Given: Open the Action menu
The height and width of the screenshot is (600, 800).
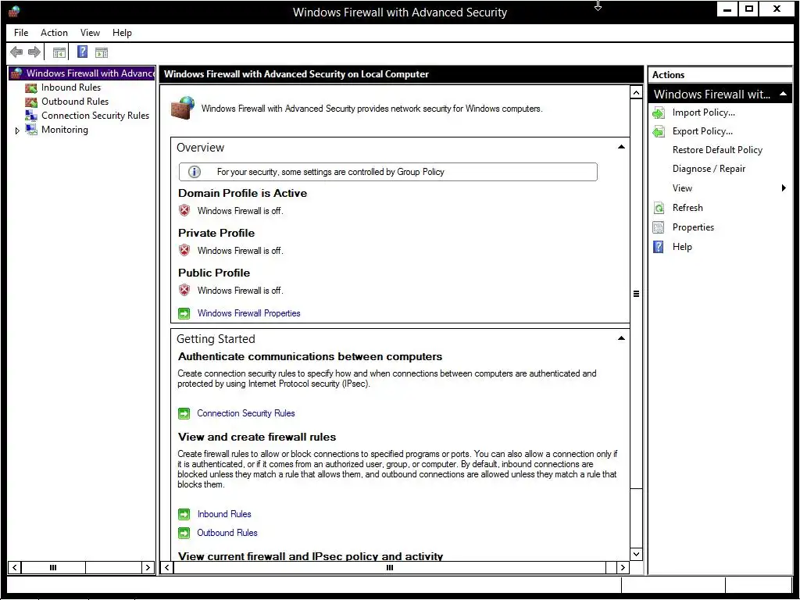Looking at the screenshot, I should [x=54, y=33].
